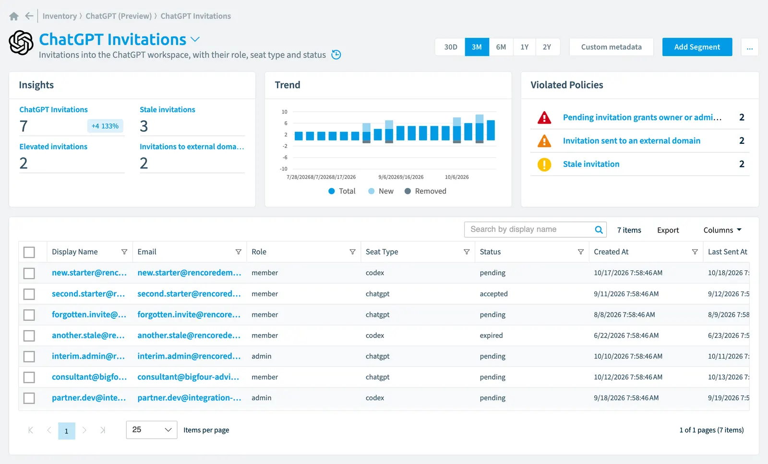Image resolution: width=768 pixels, height=464 pixels.
Task: Click the yellow exclamation Stale invitation icon
Action: (x=544, y=164)
